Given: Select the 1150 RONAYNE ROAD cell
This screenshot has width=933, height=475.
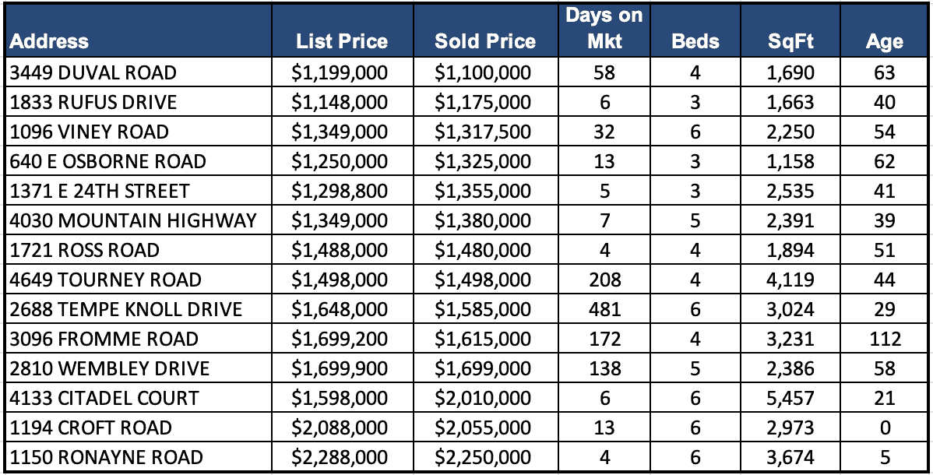Looking at the screenshot, I should [107, 458].
